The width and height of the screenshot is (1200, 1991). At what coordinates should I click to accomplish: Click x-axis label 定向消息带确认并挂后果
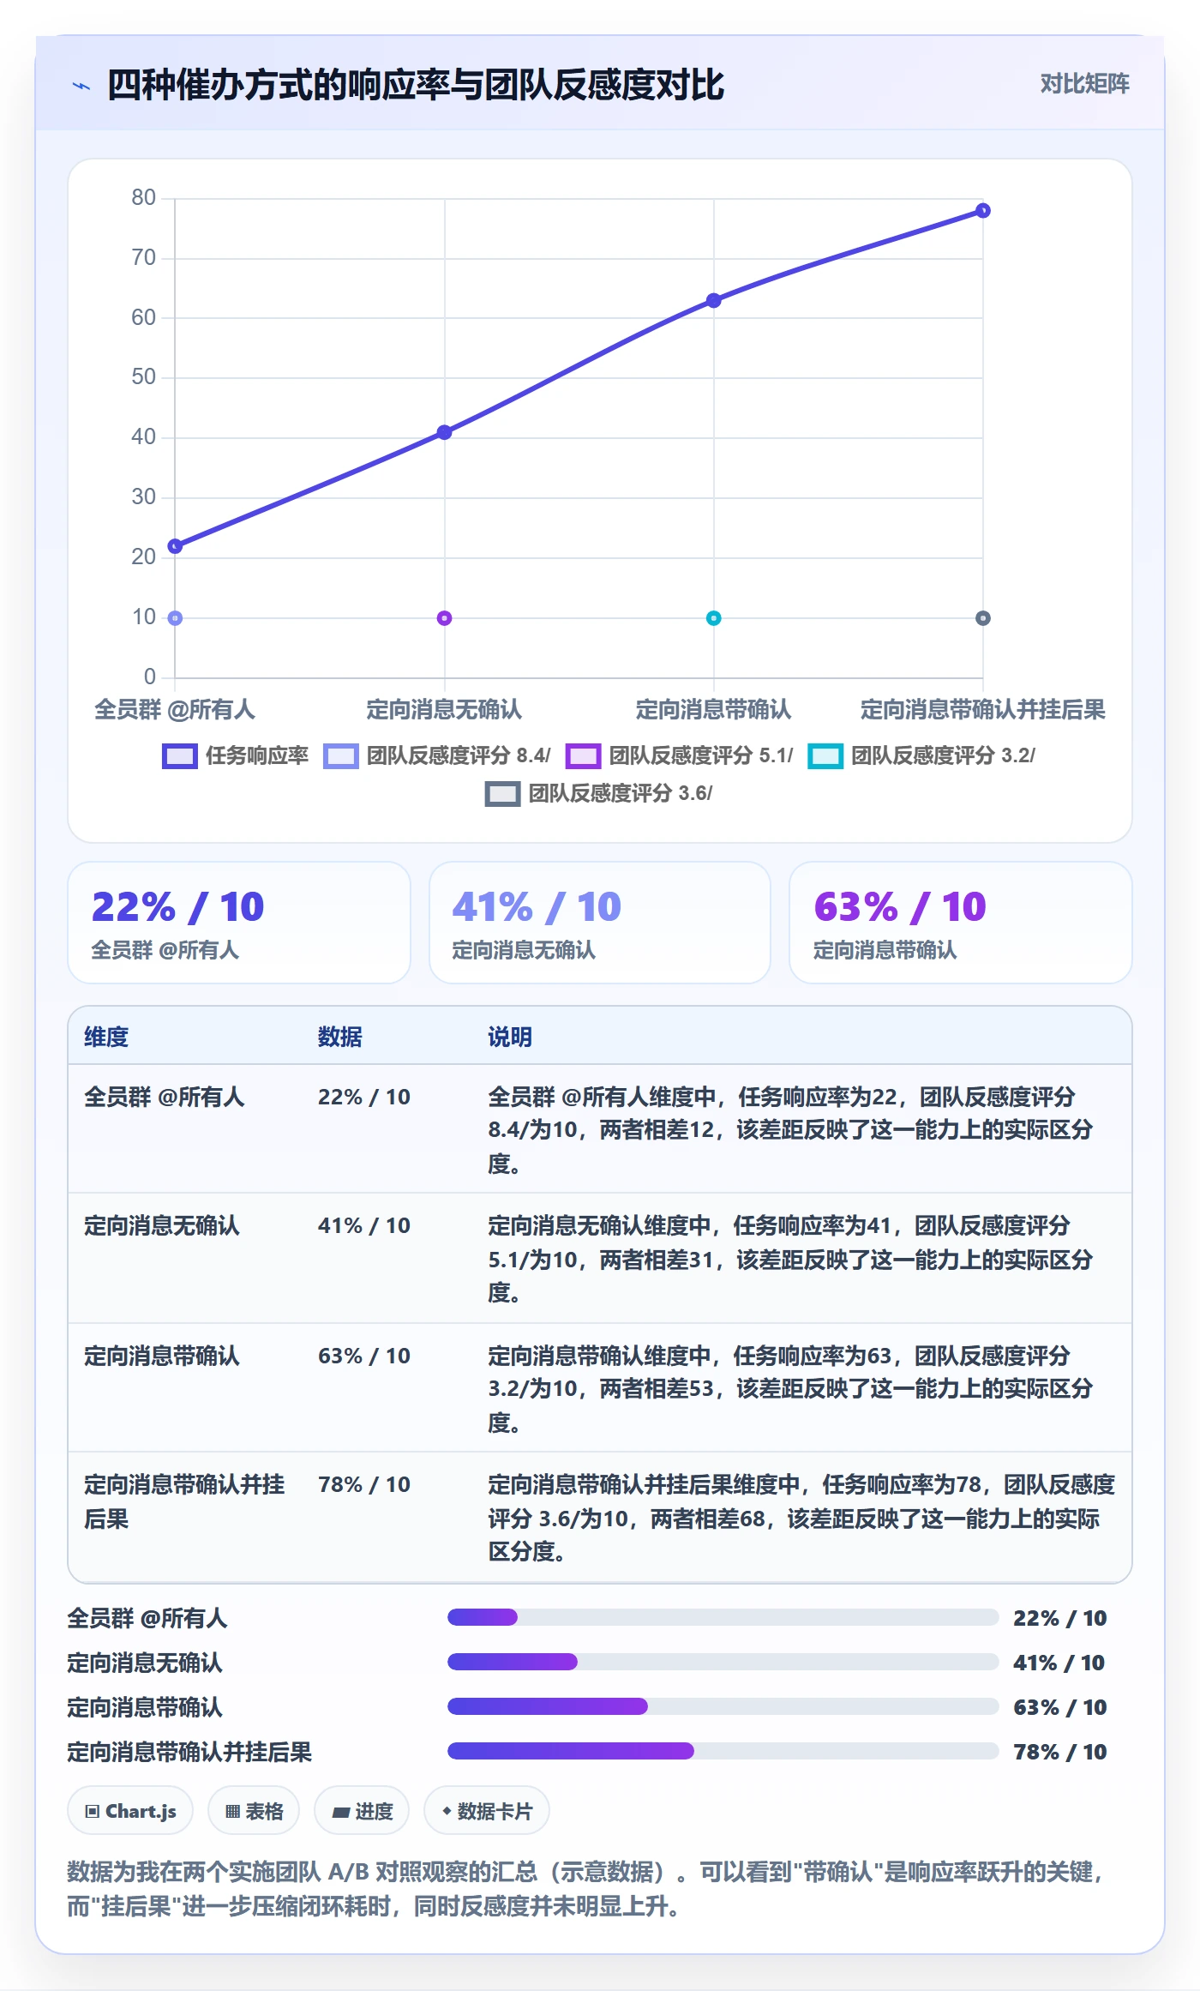(x=982, y=709)
